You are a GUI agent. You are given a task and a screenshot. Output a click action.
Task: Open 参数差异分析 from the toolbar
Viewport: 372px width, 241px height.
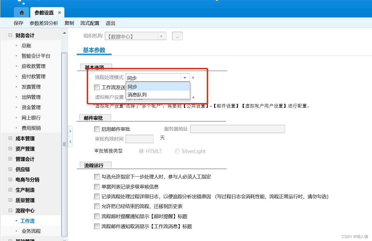coord(44,23)
